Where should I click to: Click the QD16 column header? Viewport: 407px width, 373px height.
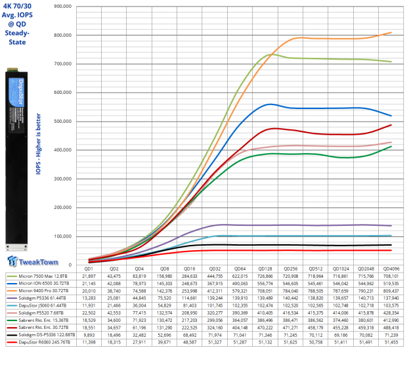pyautogui.click(x=190, y=269)
